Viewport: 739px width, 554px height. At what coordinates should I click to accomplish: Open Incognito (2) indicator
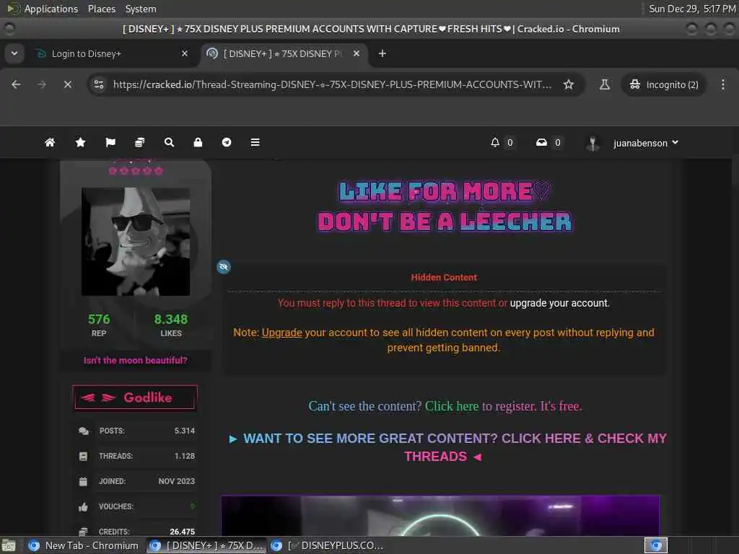[664, 84]
